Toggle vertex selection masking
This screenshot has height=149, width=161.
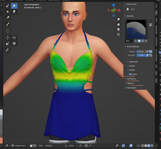pos(35,146)
